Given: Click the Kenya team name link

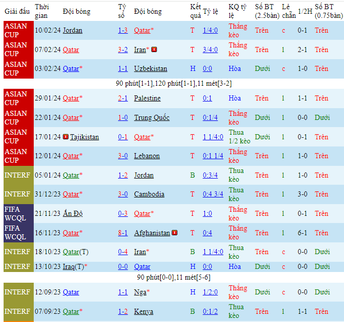Looking at the screenshot, I should coord(144,311).
